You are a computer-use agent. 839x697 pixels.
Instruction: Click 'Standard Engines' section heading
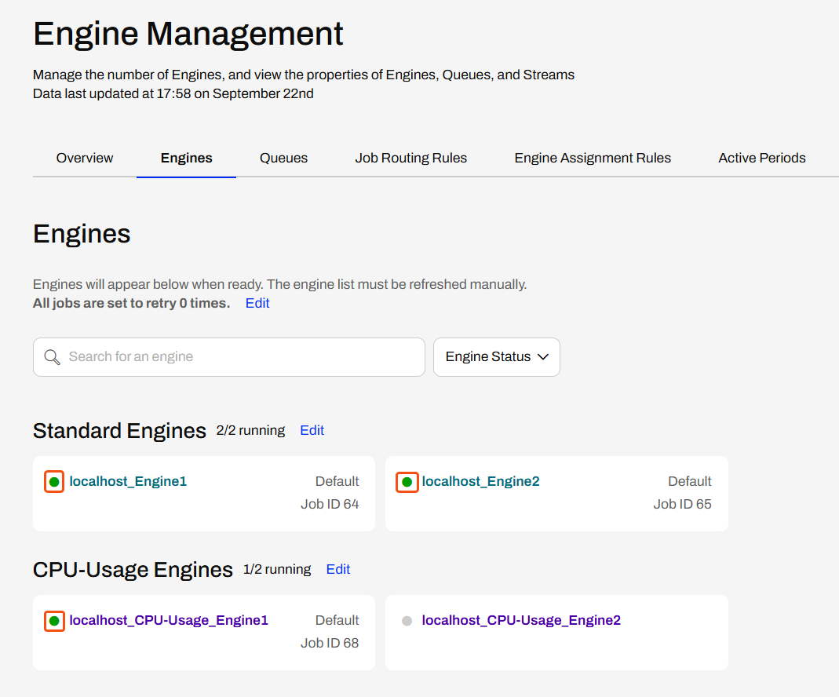click(x=119, y=431)
